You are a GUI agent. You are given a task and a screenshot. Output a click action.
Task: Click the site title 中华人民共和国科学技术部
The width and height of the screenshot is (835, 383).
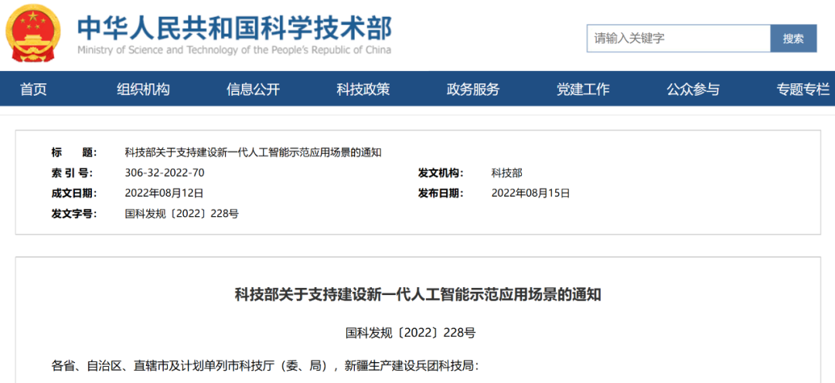233,27
